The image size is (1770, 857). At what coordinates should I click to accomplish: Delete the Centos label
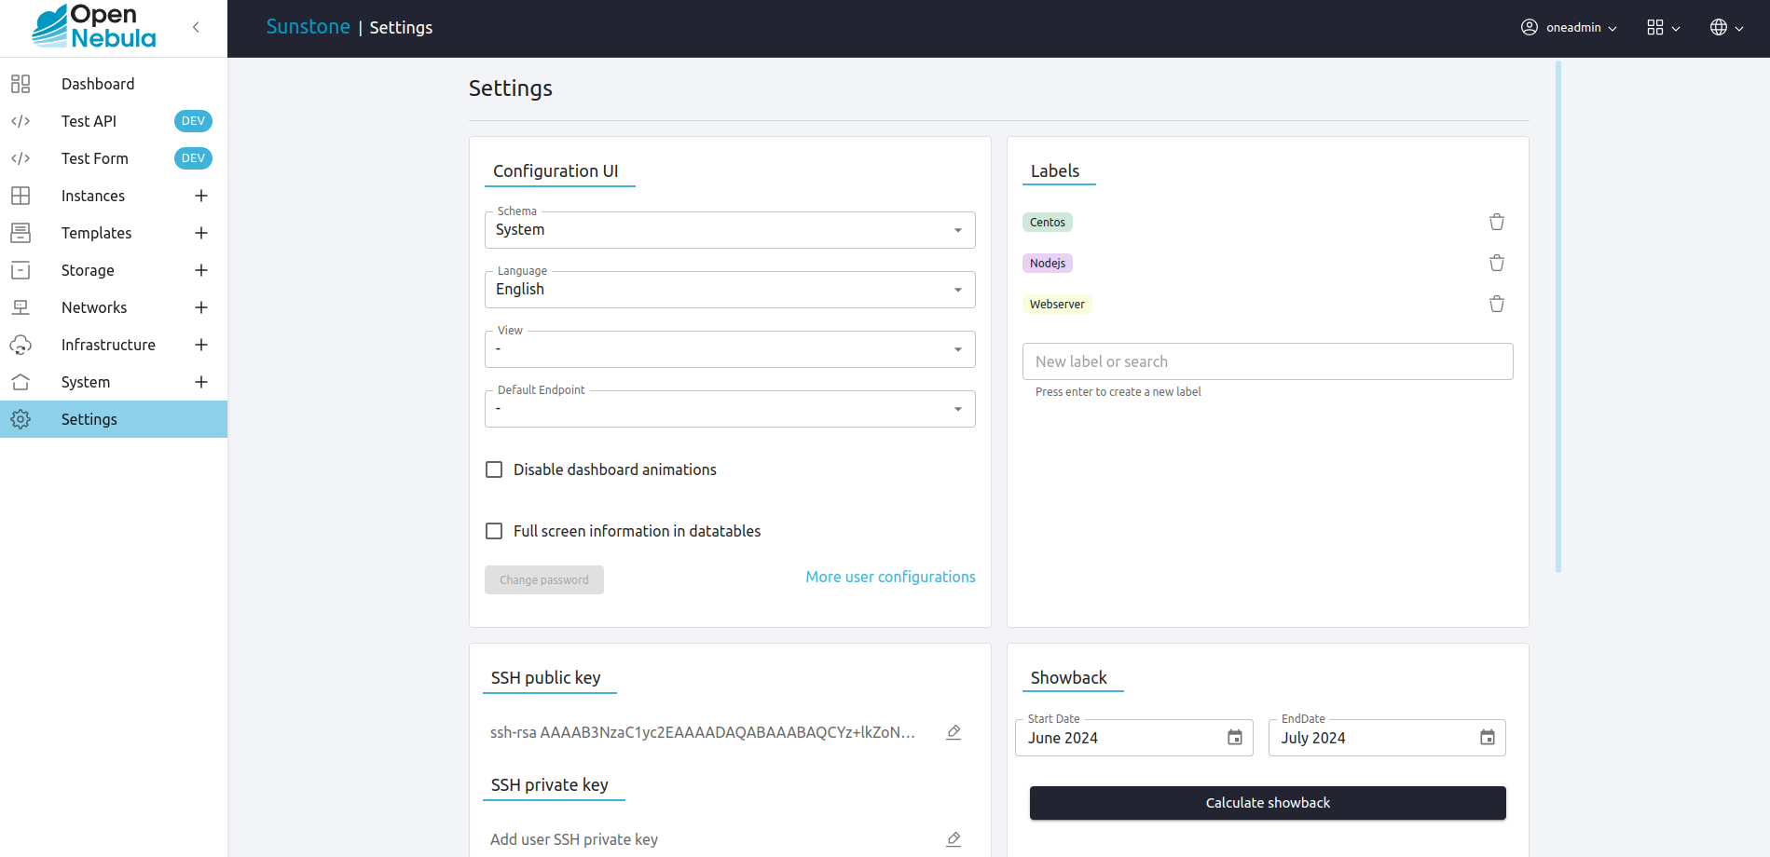[x=1497, y=222]
